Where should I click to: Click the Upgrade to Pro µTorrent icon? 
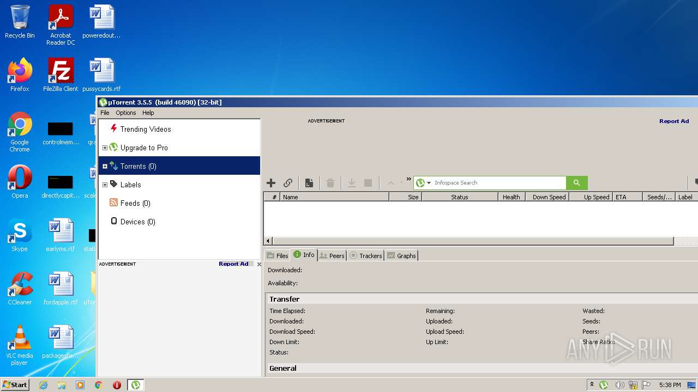(x=113, y=147)
